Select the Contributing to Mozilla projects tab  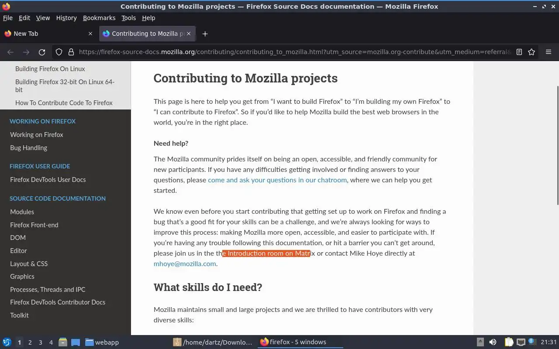click(x=147, y=34)
